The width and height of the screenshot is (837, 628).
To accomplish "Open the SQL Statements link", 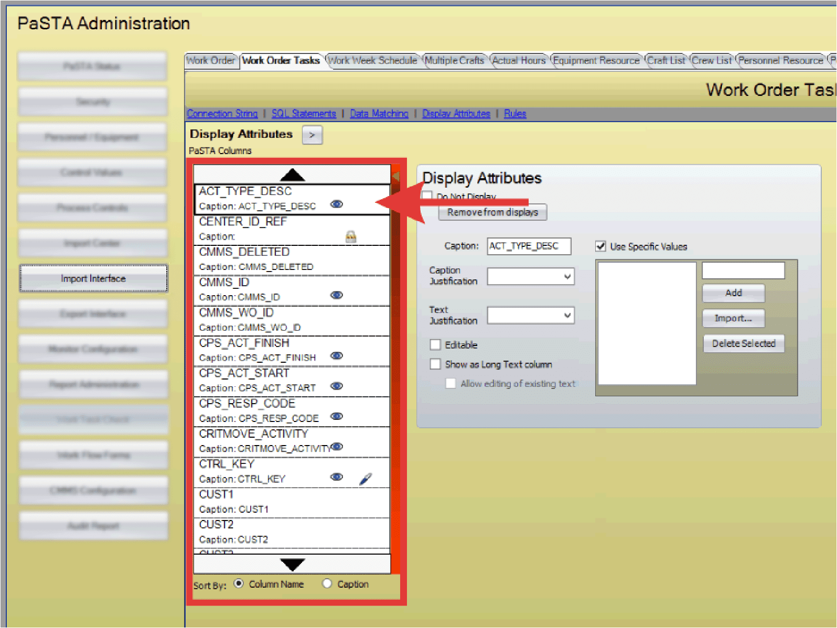I will [x=304, y=114].
